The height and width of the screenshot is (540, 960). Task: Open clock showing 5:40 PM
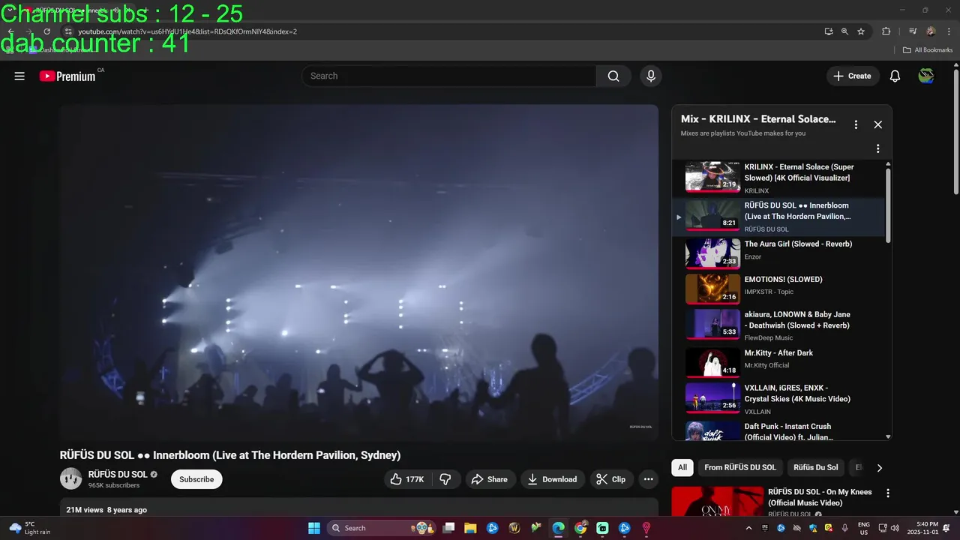pos(922,528)
